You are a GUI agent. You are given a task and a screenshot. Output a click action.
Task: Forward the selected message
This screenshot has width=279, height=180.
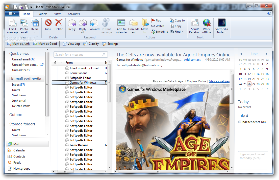coord(94,24)
